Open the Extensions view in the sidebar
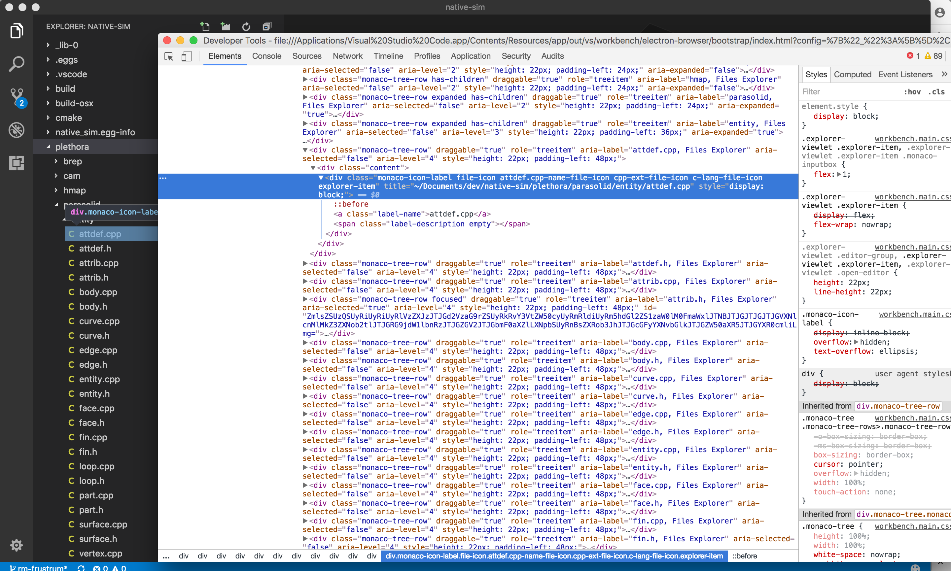This screenshot has width=951, height=571. coord(17,163)
